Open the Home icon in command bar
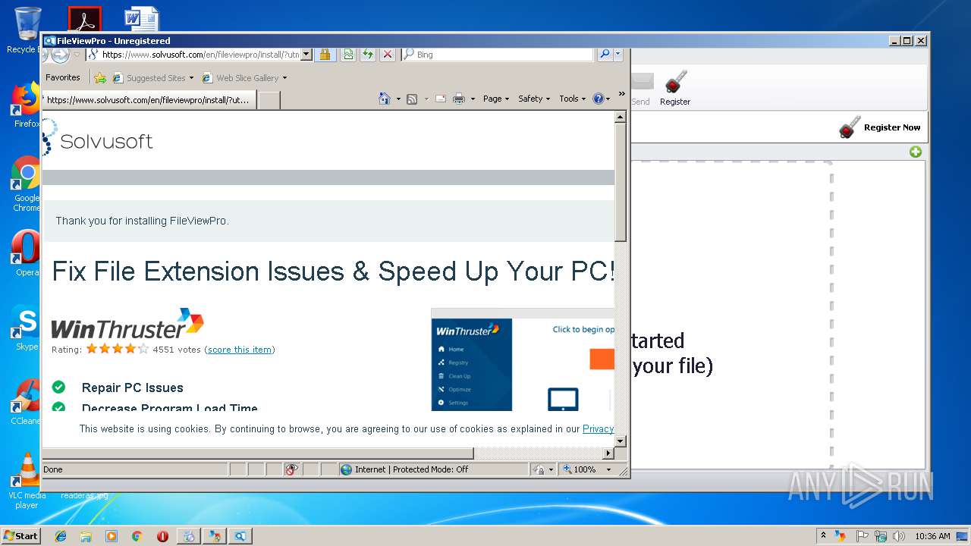This screenshot has width=971, height=546. (385, 99)
